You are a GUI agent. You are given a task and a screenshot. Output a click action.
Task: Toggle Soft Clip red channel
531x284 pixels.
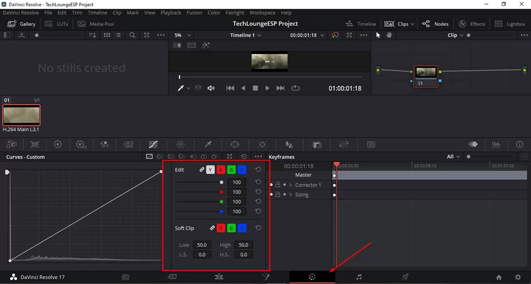[221, 228]
